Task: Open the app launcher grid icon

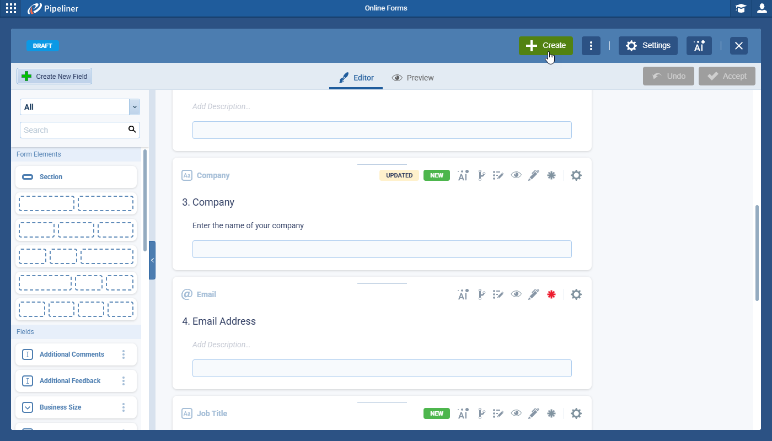Action: coord(11,8)
